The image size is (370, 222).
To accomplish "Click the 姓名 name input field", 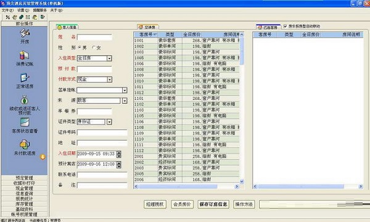I will pos(94,37).
